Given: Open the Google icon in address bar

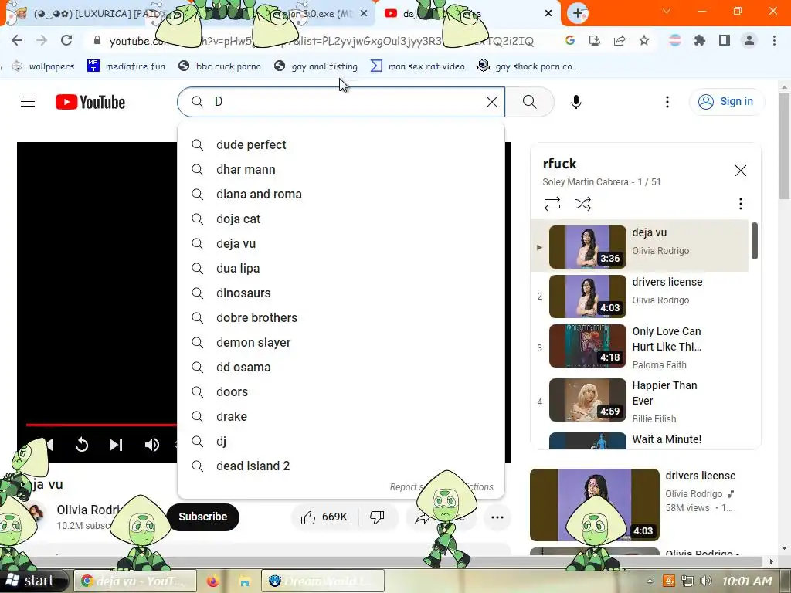Looking at the screenshot, I should coord(570,40).
